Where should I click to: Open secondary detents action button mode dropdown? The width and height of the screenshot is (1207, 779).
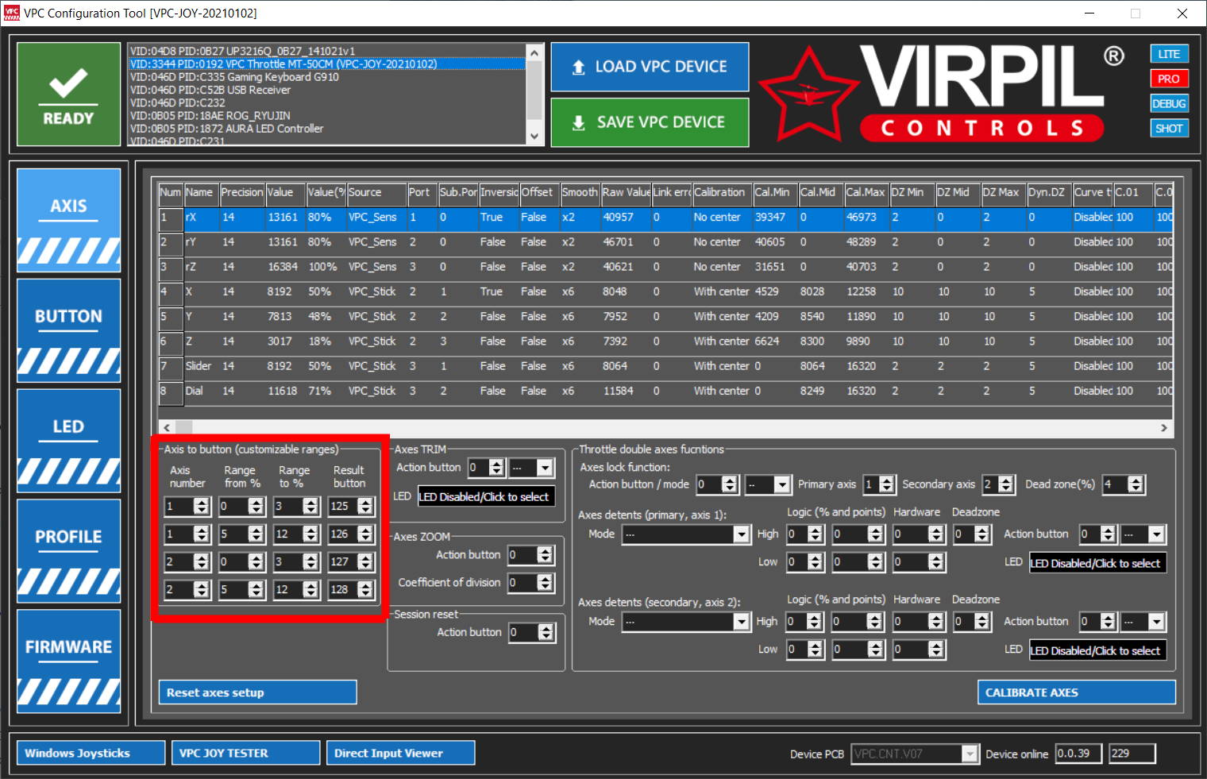pyautogui.click(x=1156, y=622)
